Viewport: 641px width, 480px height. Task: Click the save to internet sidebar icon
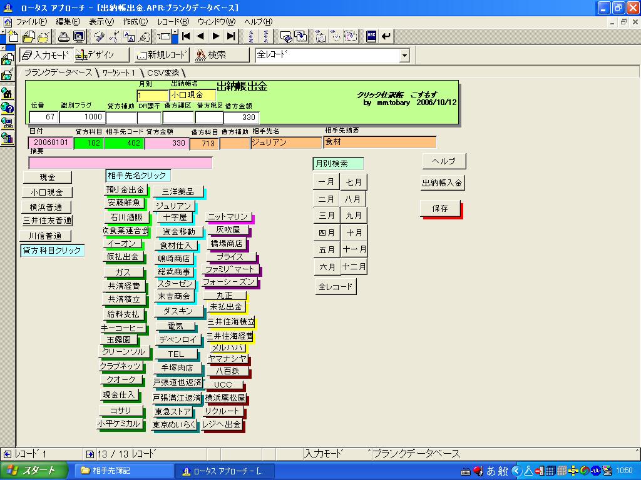pos(7,75)
